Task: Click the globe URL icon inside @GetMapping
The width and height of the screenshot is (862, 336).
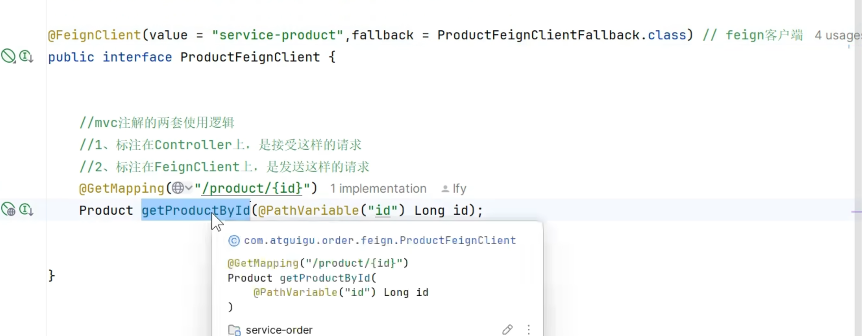Action: click(177, 188)
